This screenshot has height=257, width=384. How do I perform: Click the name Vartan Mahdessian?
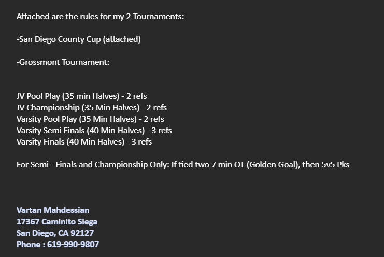[x=53, y=210]
